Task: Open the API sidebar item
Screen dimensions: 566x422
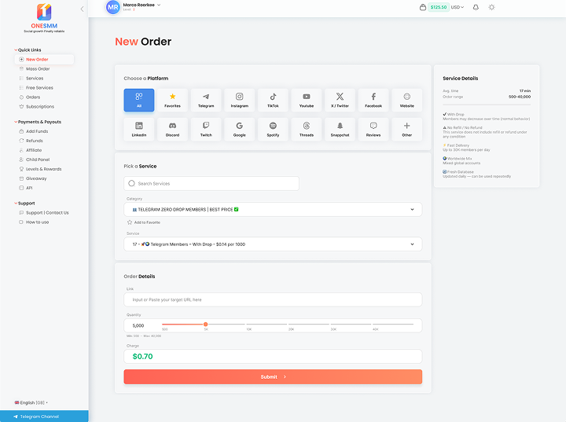Action: pos(26,188)
